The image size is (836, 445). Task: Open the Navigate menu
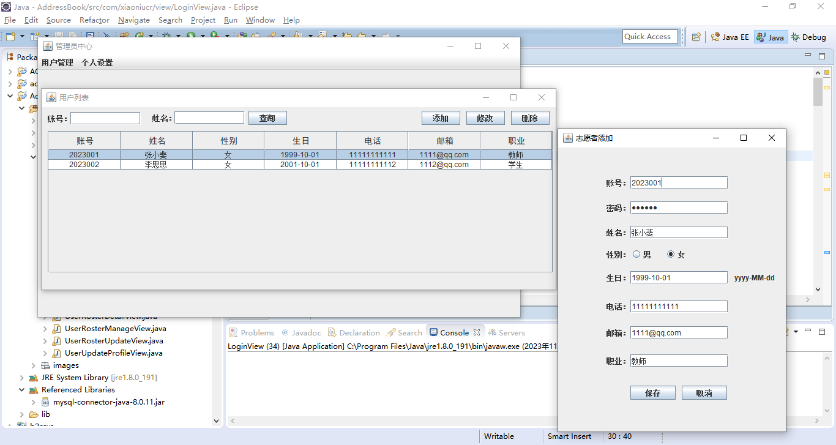point(134,20)
